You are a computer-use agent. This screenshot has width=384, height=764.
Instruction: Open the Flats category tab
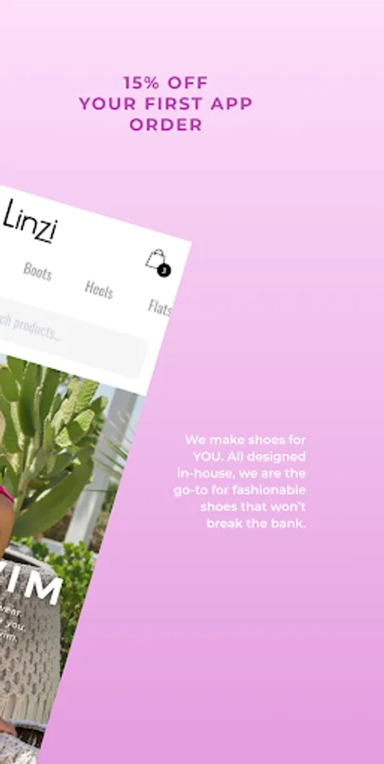pos(160,307)
